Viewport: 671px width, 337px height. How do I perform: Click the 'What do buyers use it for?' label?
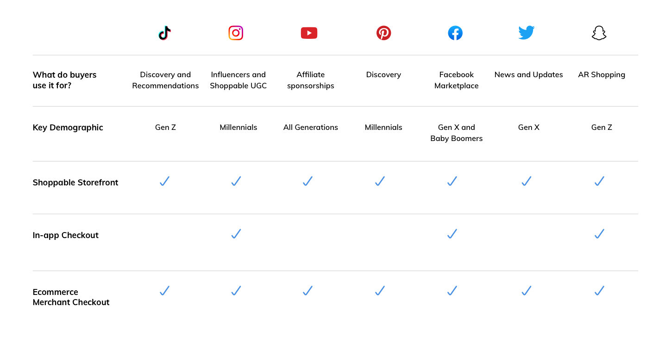65,80
